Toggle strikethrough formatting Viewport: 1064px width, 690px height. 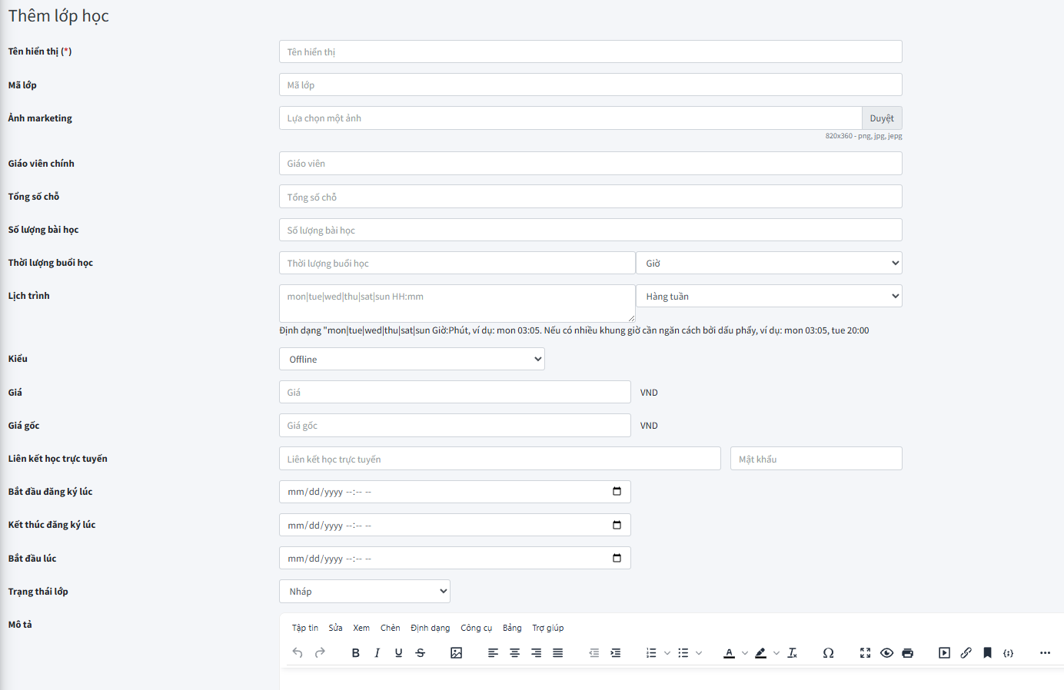point(420,653)
